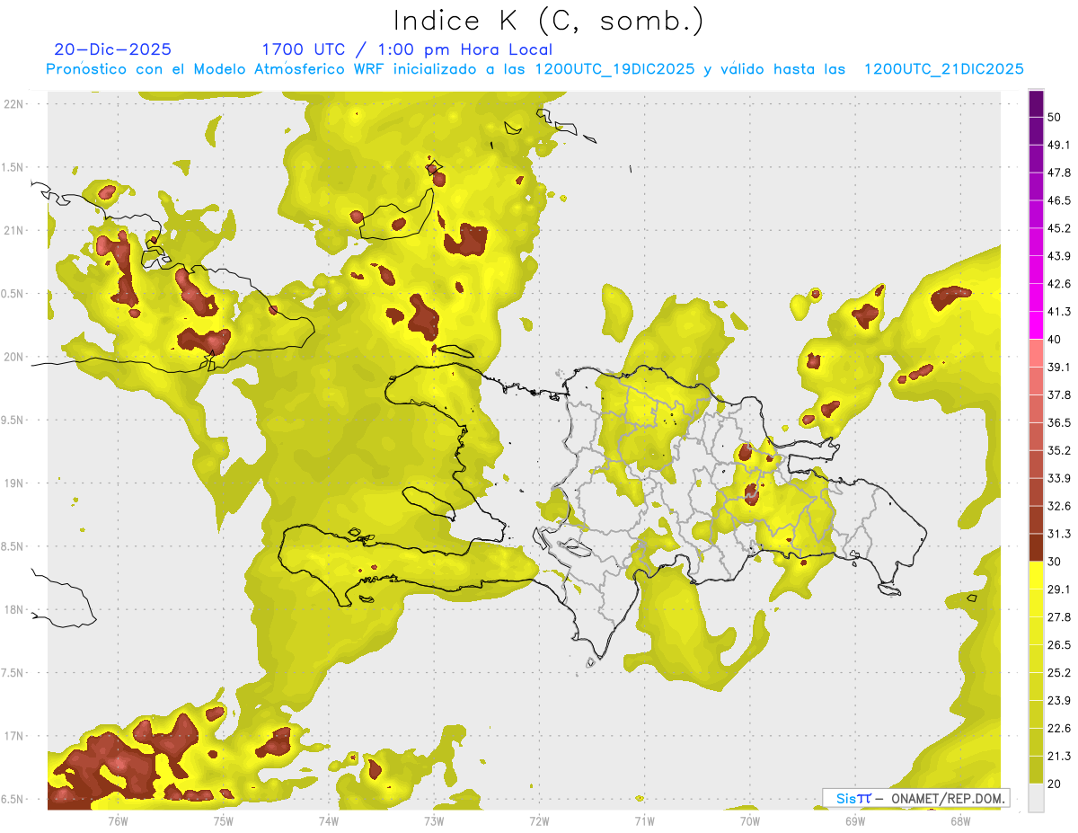The image size is (1078, 833).
Task: Click the "42.6" color bar label
Action: click(x=1059, y=284)
